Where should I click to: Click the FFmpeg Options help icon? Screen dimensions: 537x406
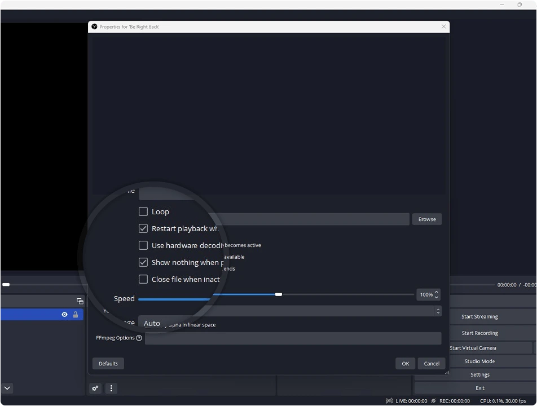coord(139,338)
